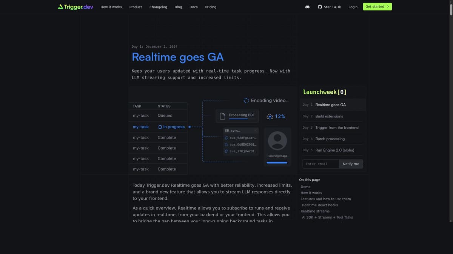Click the Enter email input field
This screenshot has width=453, height=254.
321,164
